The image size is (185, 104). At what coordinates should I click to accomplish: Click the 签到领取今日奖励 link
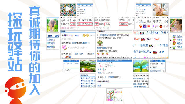pyautogui.click(x=108, y=35)
